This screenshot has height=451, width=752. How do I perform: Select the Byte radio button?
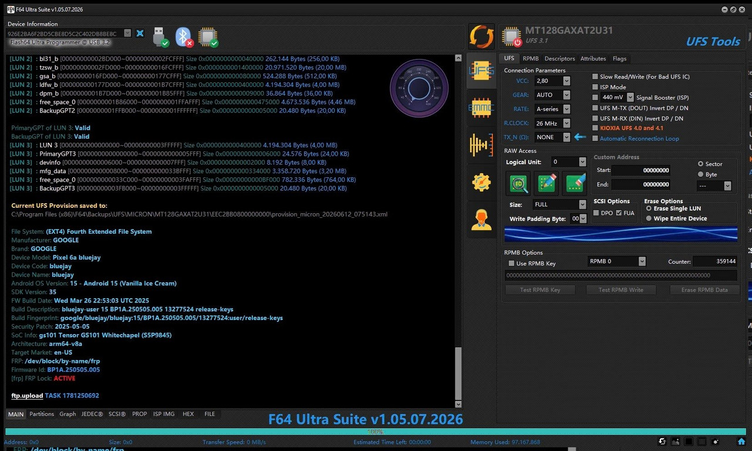pyautogui.click(x=700, y=174)
